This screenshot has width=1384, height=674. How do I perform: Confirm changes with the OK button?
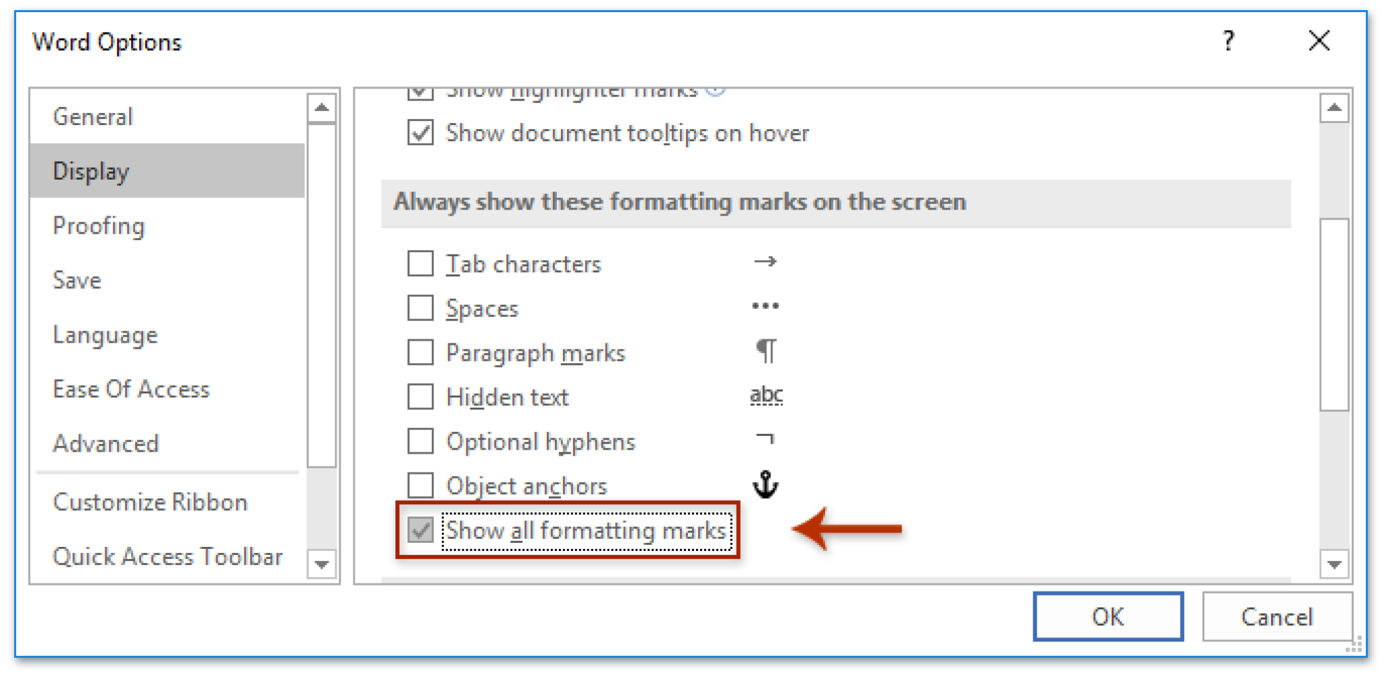point(1107,617)
